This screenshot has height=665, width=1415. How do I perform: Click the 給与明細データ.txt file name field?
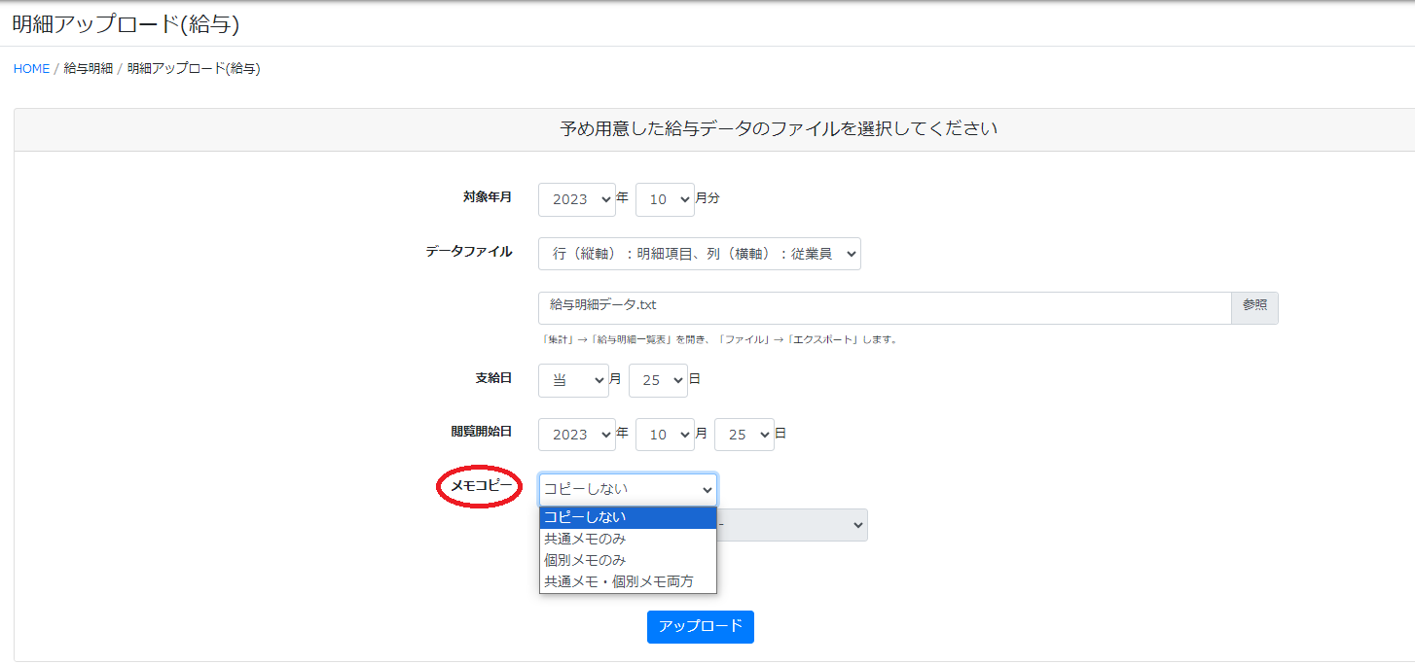[x=884, y=307]
